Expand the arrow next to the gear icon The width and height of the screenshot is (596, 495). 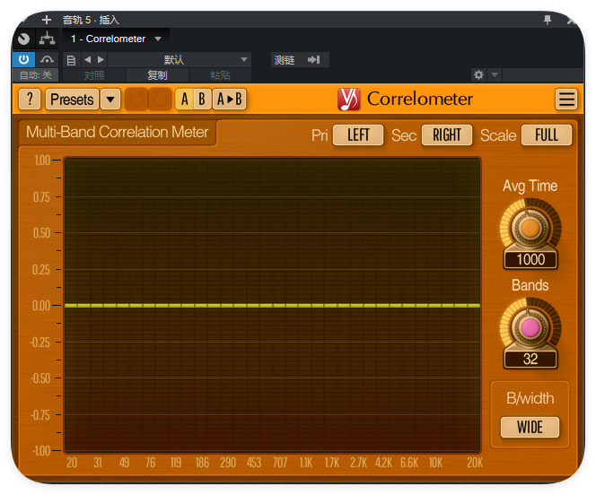click(495, 74)
